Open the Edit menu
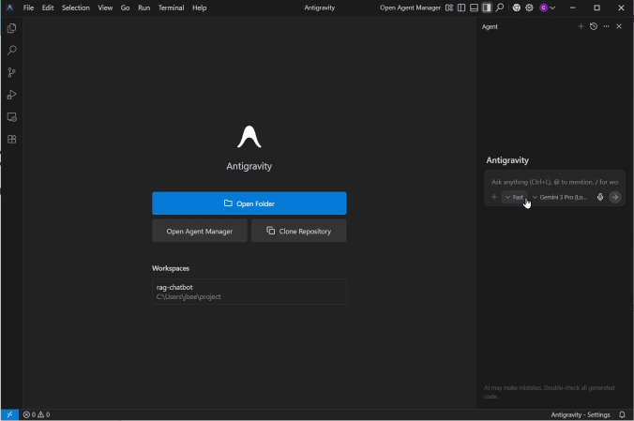This screenshot has width=634, height=421. pyautogui.click(x=48, y=8)
